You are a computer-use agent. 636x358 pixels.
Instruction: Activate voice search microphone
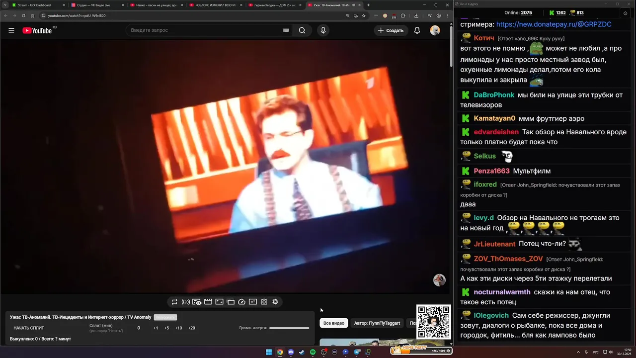(x=323, y=30)
